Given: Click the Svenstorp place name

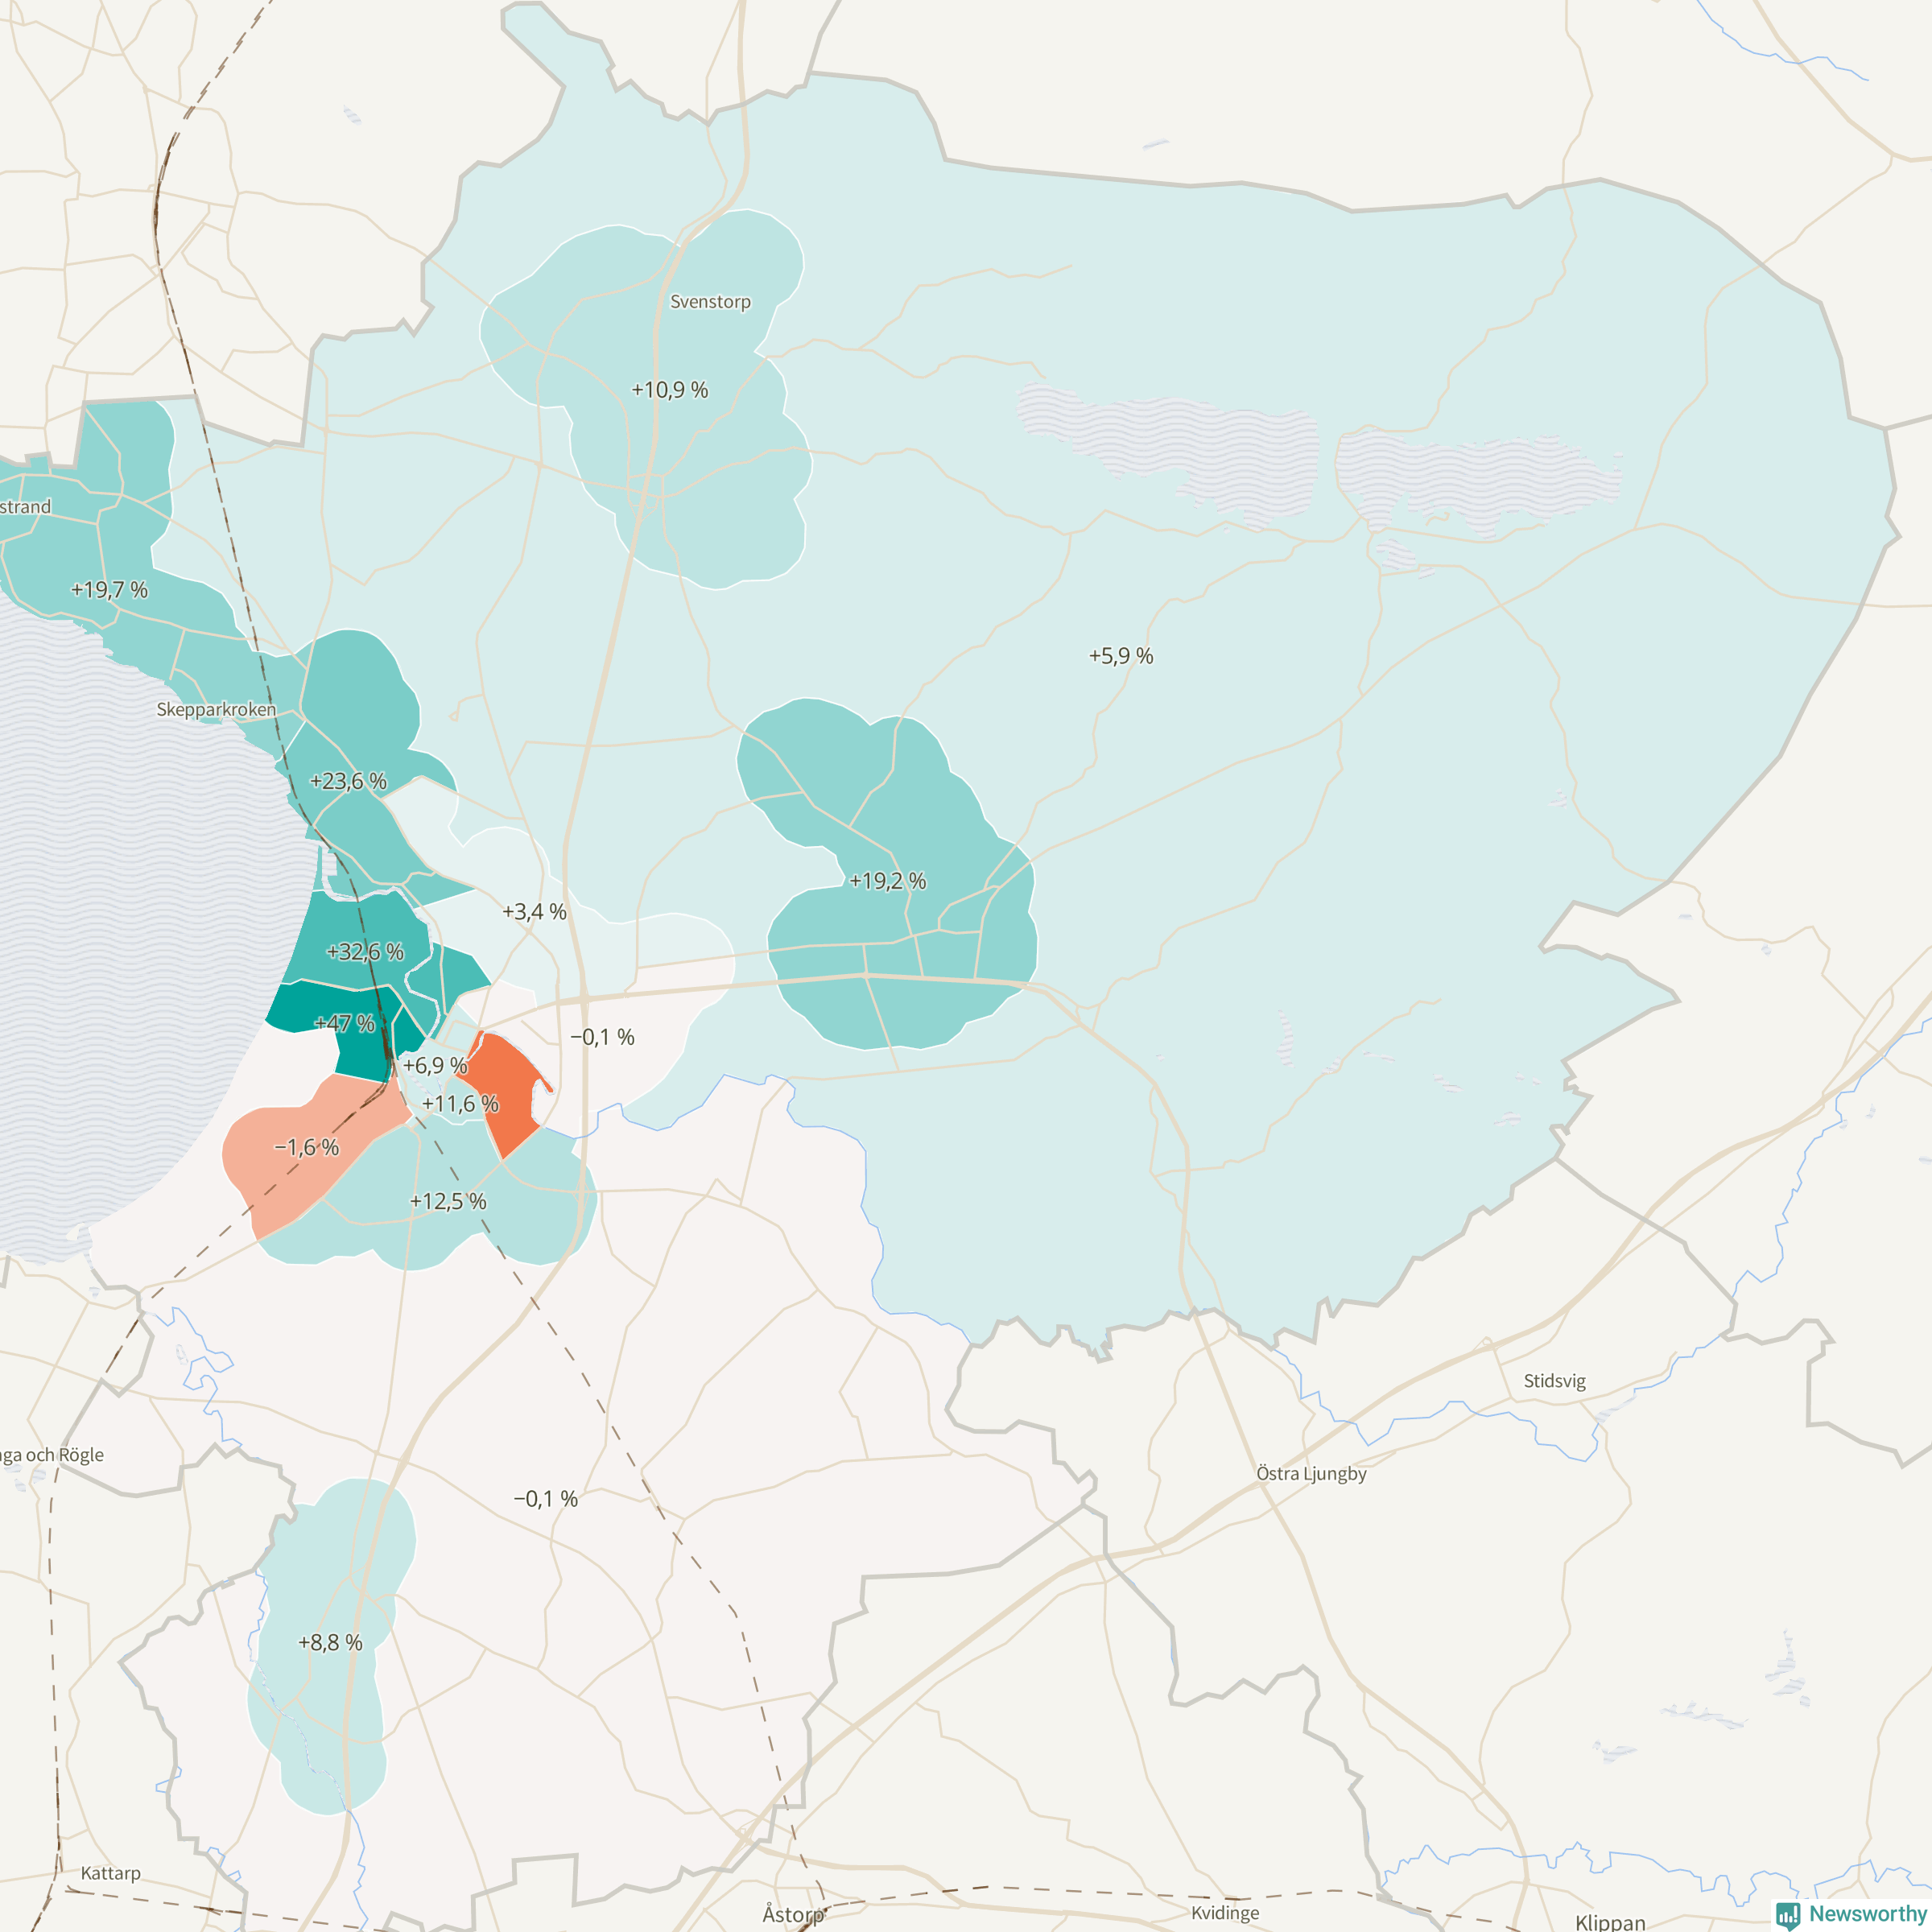Looking at the screenshot, I should tap(710, 301).
